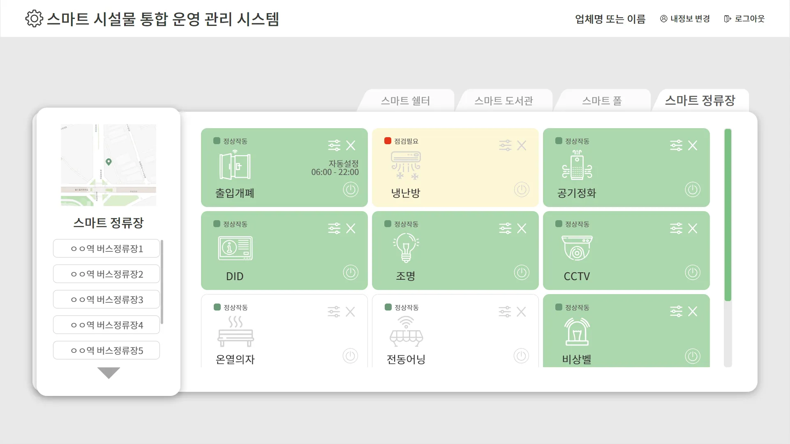Click the 조명 light bulb icon
Viewport: 790px width, 444px height.
tap(406, 248)
